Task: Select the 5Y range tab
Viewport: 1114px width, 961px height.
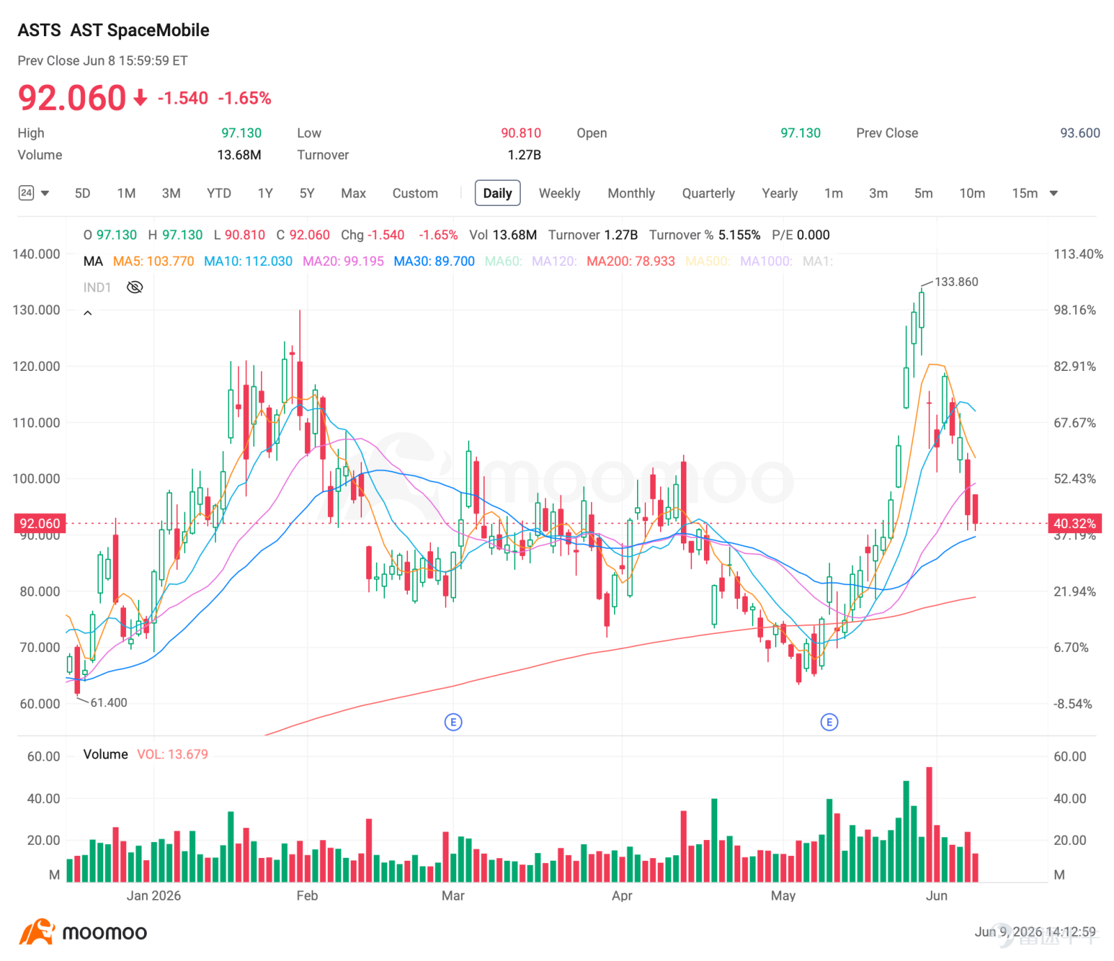Action: 307,193
